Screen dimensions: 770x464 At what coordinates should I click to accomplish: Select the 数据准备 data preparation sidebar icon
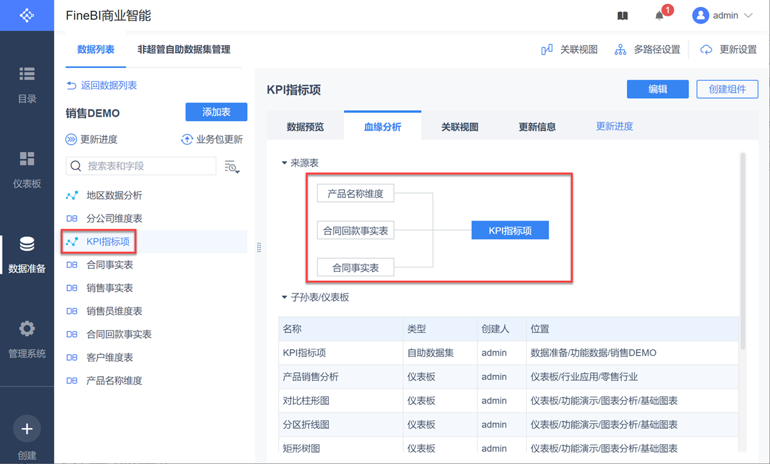[x=27, y=244]
